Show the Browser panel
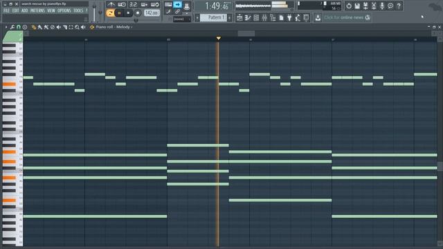 point(273,18)
